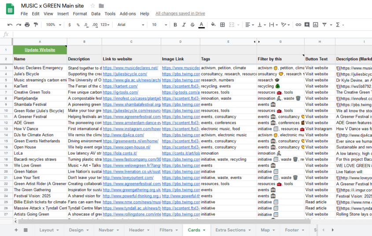Create a filter with funnel icon

(x=324, y=25)
